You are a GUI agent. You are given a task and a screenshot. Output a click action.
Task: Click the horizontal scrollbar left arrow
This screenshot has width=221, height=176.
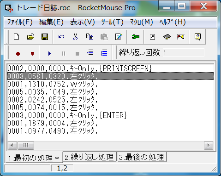(12, 145)
